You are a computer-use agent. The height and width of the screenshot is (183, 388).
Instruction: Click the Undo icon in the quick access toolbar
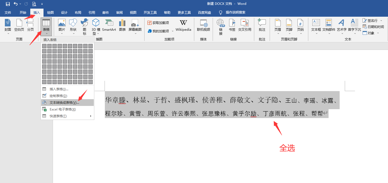click(x=16, y=4)
